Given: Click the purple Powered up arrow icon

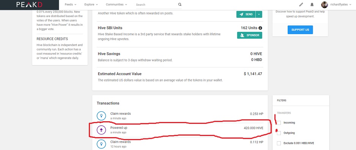Looking at the screenshot, I should tap(101, 130).
